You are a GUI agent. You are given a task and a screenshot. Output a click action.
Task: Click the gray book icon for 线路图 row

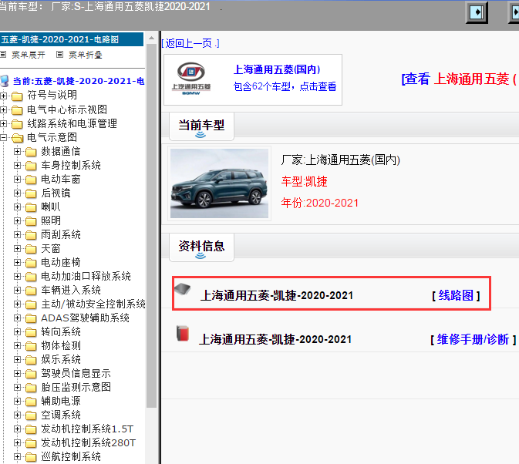183,289
